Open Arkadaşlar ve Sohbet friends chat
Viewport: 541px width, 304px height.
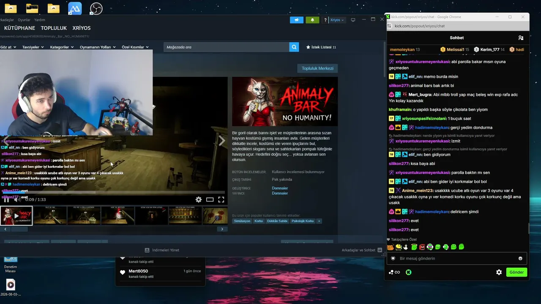pos(362,250)
